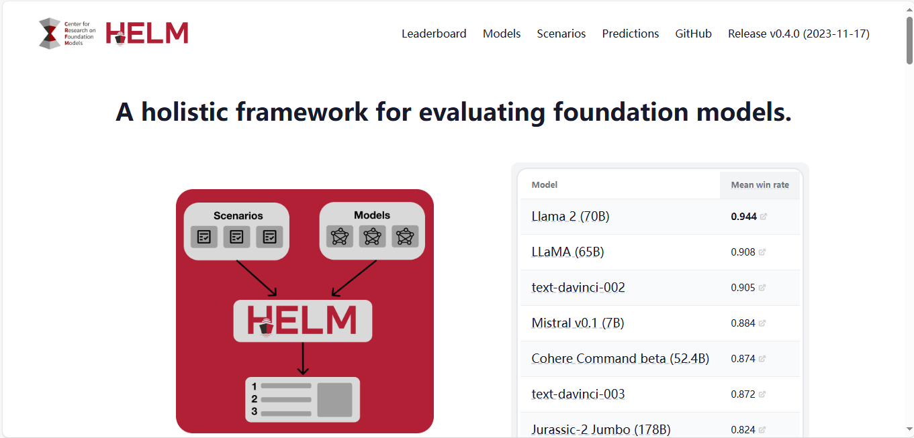Screen dimensions: 914x438
Task: Open the Predictions page
Action: tap(631, 34)
